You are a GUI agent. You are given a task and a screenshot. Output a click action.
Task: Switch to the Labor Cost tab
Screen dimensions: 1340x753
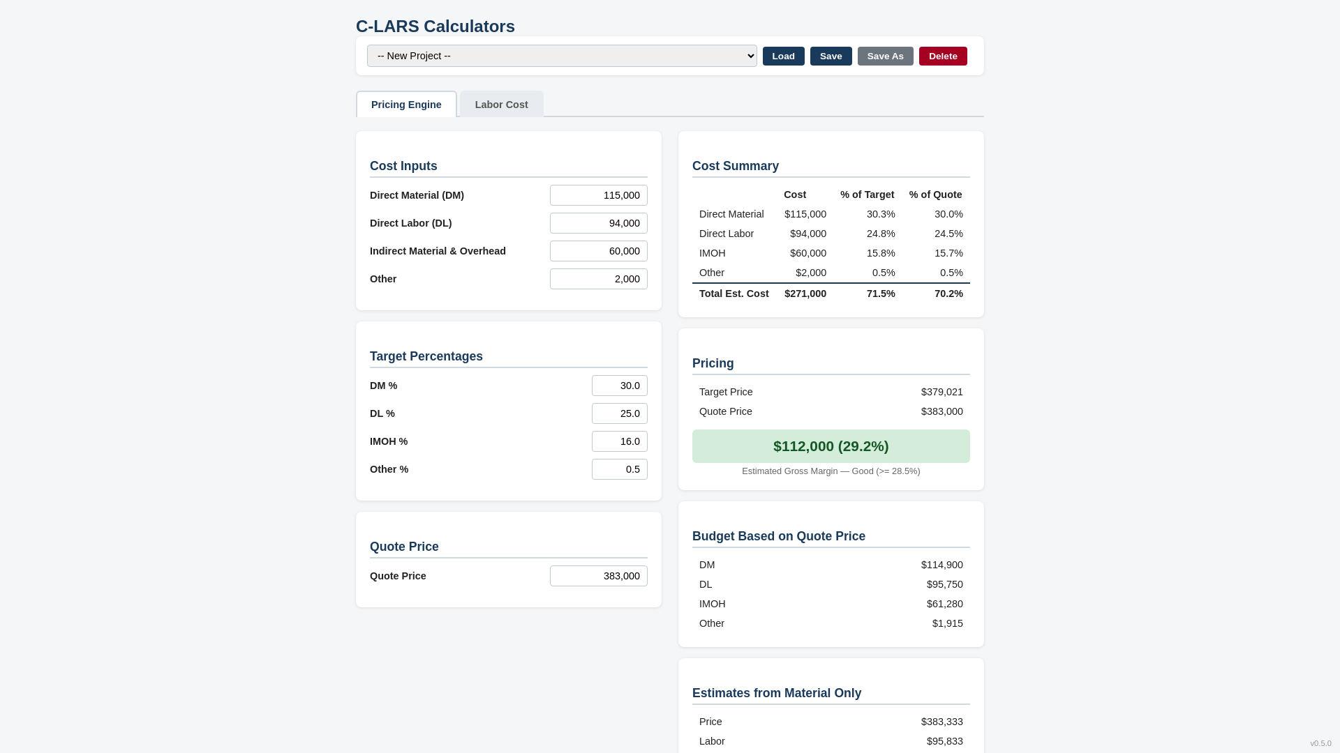pos(501,105)
